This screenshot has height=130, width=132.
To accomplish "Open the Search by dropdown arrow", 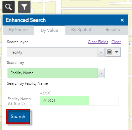I will pyautogui.click(x=101, y=73).
